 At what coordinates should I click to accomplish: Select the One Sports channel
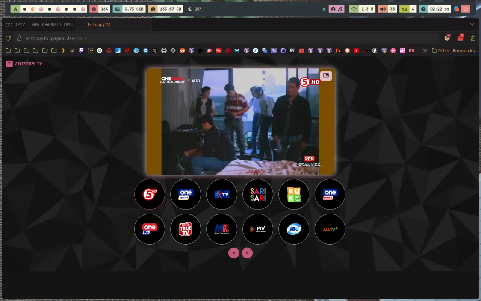click(x=186, y=194)
